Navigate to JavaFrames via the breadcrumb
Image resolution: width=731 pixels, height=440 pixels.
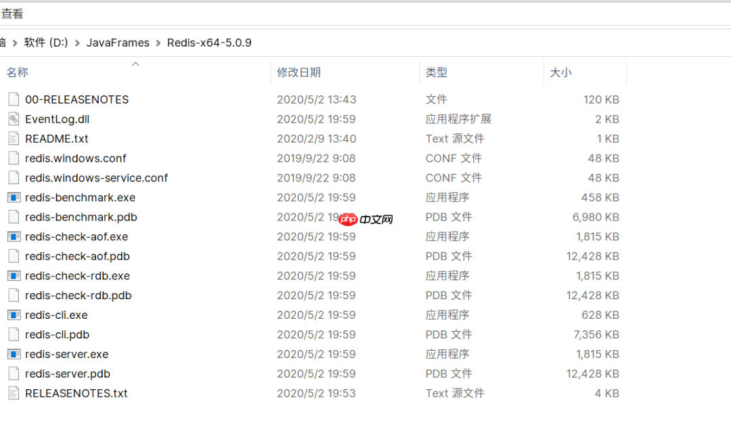click(x=118, y=42)
